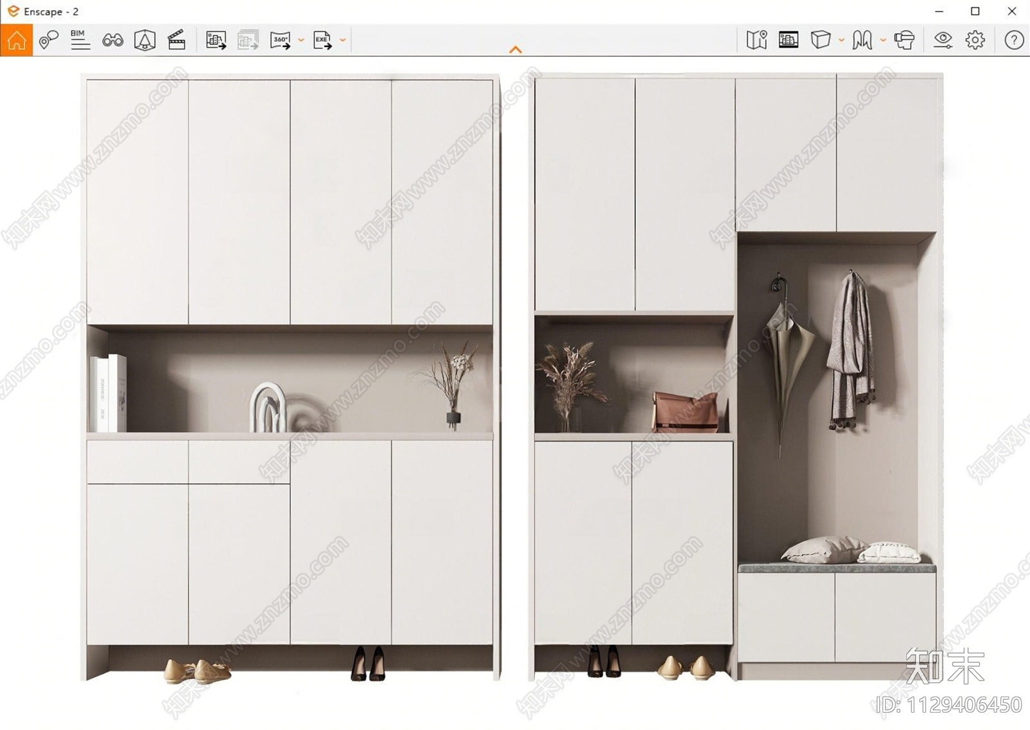Viewport: 1030px width, 730px height.
Task: Open the General Settings gear icon
Action: click(975, 40)
